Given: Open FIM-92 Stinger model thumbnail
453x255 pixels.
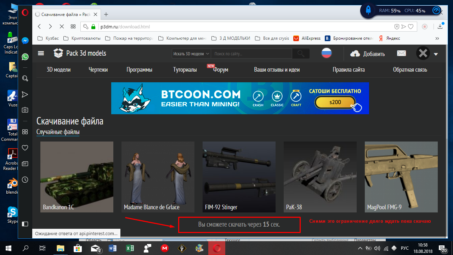Looking at the screenshot, I should pyautogui.click(x=239, y=177).
